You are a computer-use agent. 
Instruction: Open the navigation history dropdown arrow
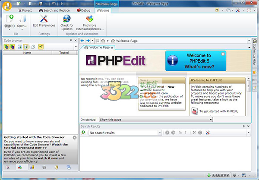(92, 41)
